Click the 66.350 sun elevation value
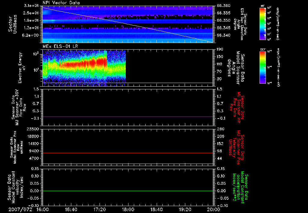 (223, 20)
